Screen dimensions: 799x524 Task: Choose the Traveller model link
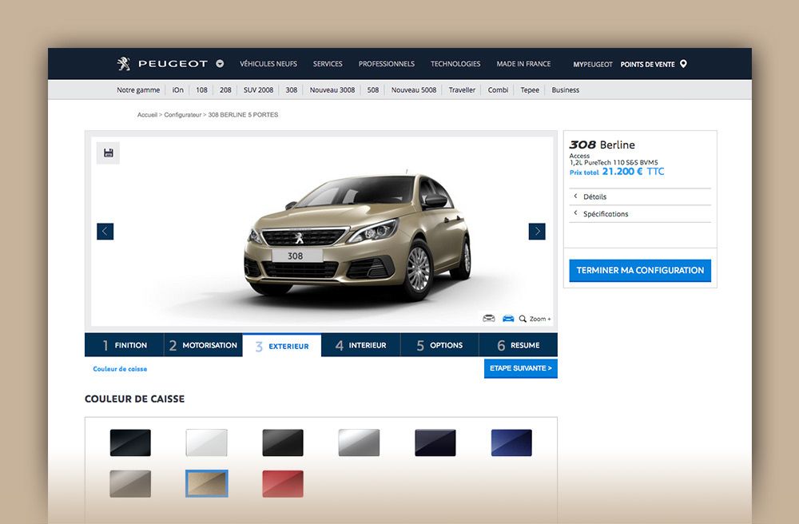[x=462, y=90]
